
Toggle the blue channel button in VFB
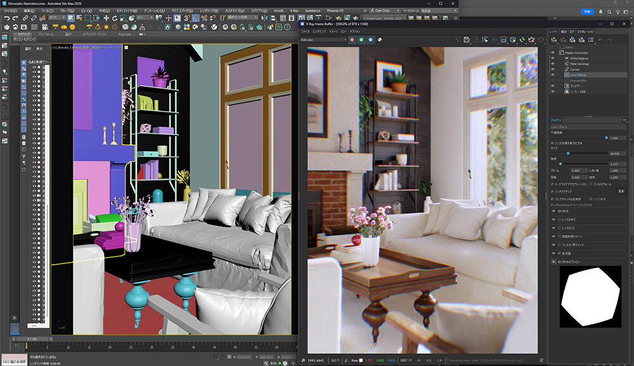370,40
